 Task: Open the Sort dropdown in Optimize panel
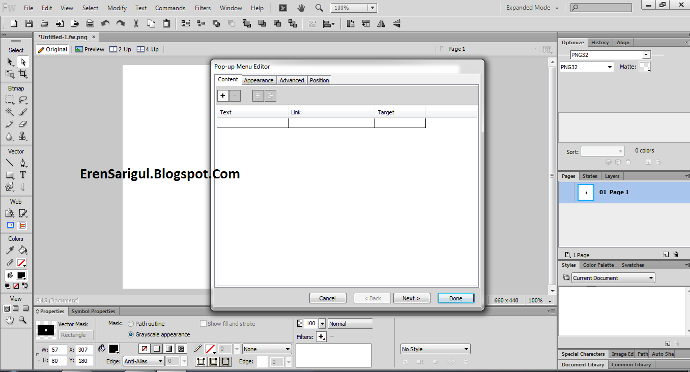602,151
